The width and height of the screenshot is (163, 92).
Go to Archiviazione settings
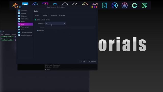pyautogui.click(x=25, y=19)
